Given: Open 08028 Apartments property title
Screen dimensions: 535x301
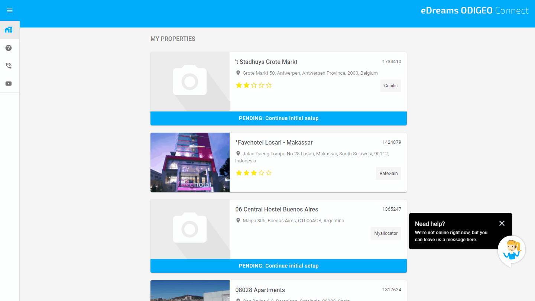Looking at the screenshot, I should (260, 290).
